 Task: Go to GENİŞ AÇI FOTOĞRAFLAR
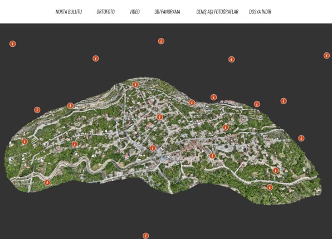(217, 12)
